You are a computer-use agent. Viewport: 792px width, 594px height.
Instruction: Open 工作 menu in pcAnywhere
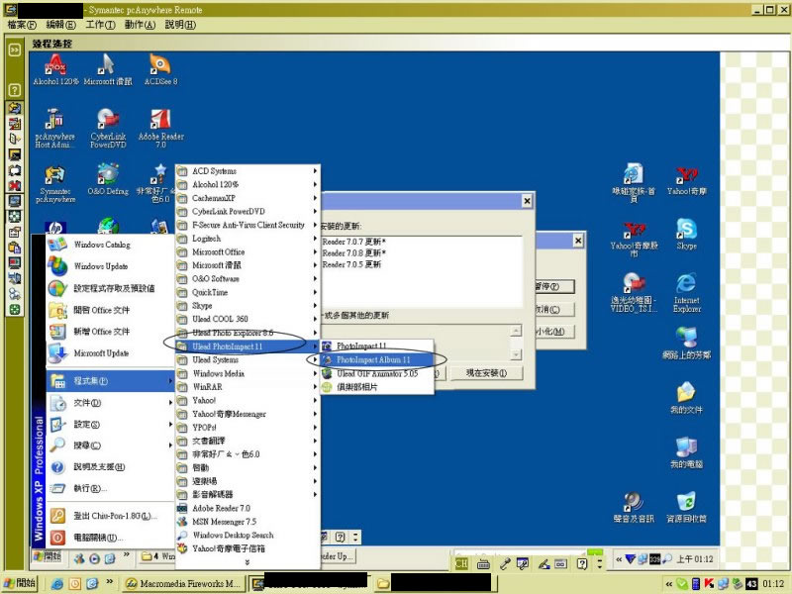click(x=100, y=24)
